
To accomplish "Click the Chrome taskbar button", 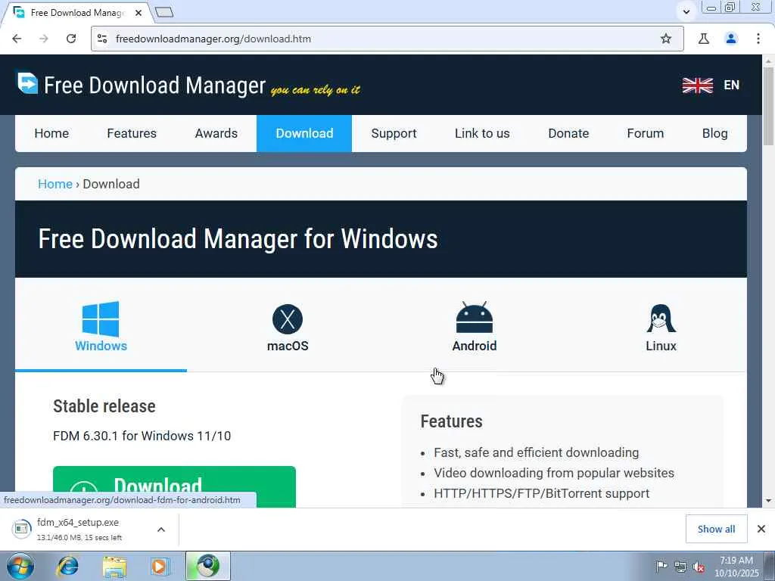I will pos(208,566).
